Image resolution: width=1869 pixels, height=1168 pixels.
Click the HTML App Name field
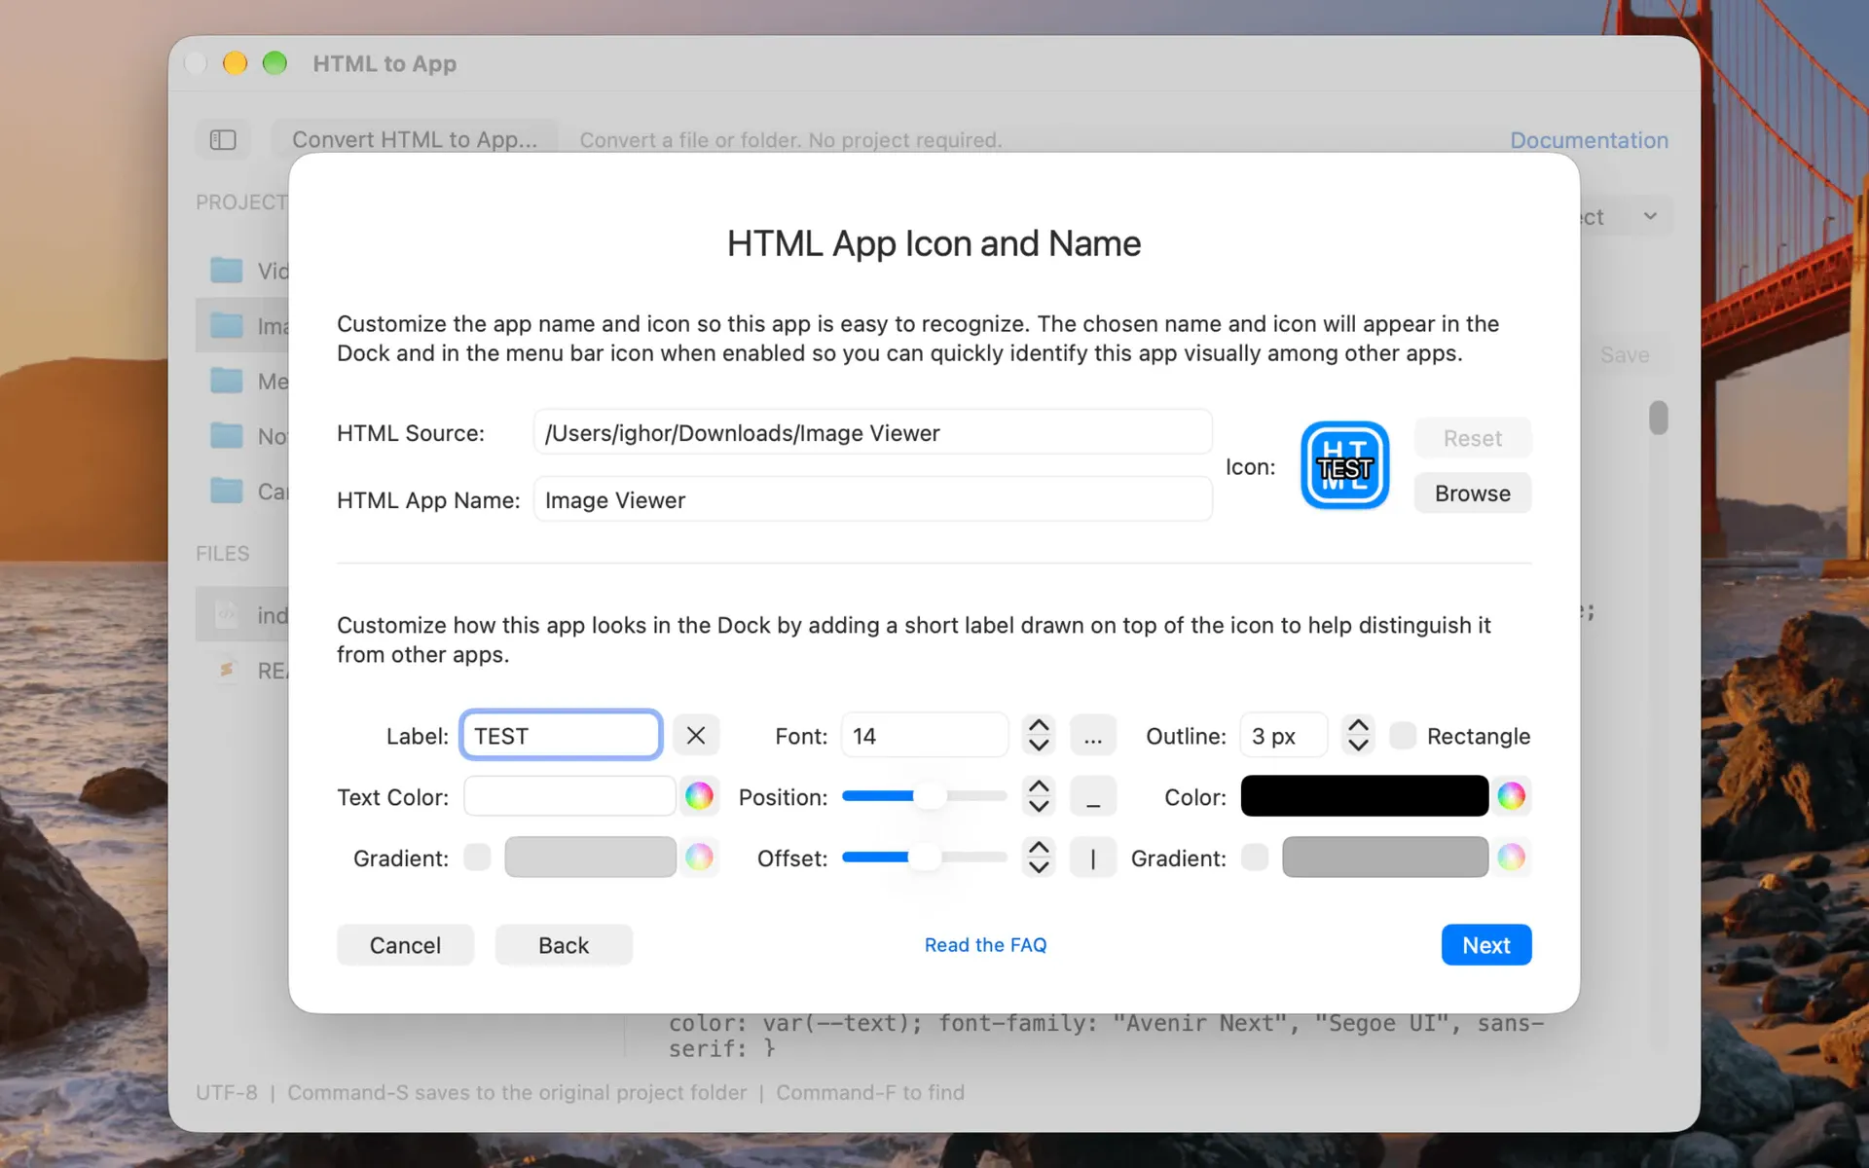(x=872, y=500)
